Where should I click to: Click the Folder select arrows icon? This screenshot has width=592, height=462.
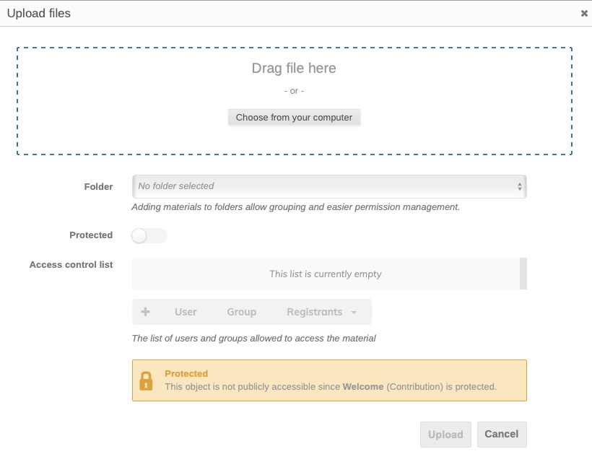pos(520,186)
